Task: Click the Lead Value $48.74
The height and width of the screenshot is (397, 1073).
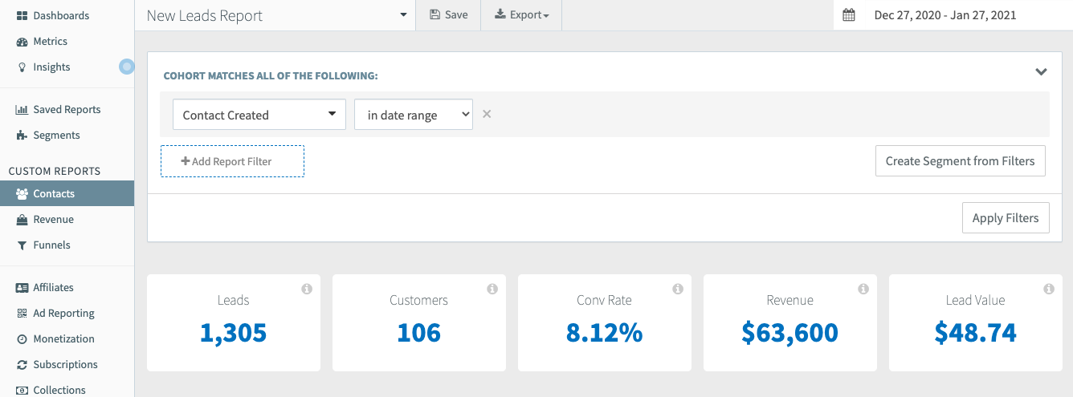Action: 976,333
